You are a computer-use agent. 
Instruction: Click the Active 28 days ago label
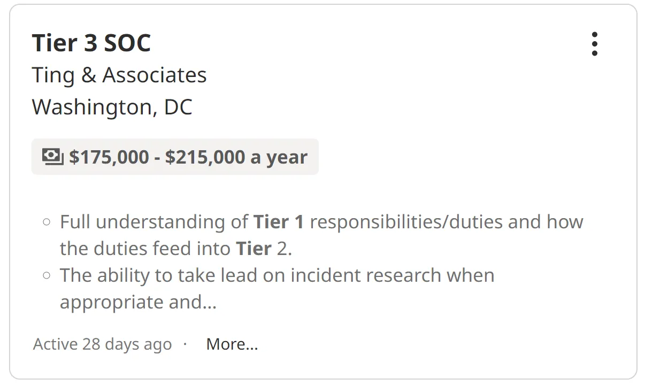tap(102, 344)
